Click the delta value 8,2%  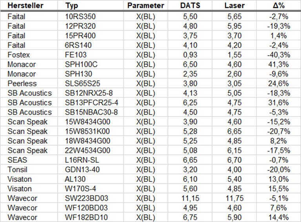point(279,141)
